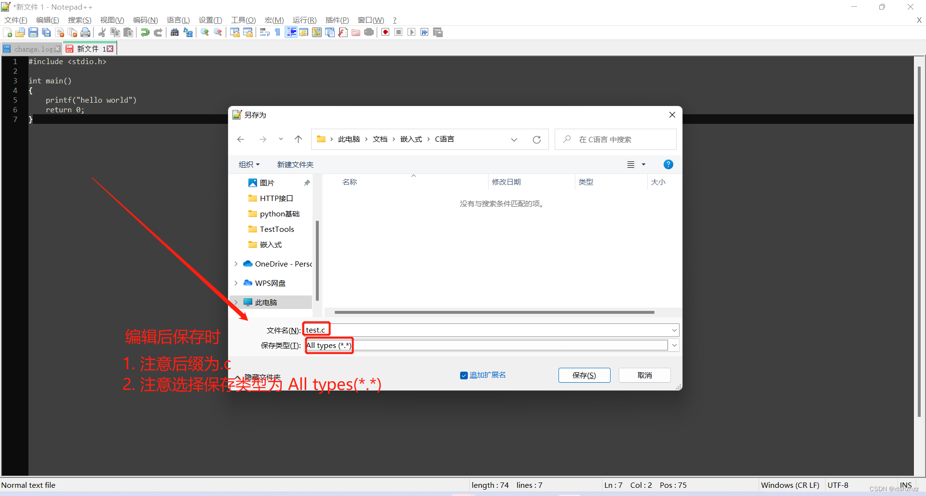Click Run macro multiple times icon

(424, 32)
